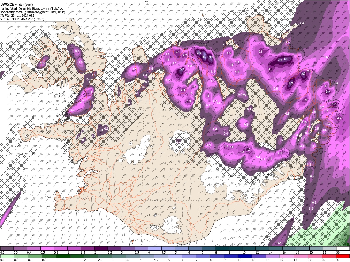Click the deep navy blue swatch starting at lower-row label 10
The width and height of the screenshot is (350, 262).
(244, 256)
